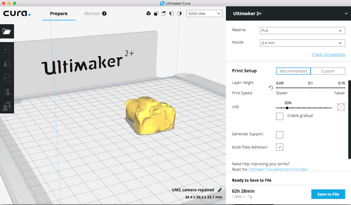Click the UM2_camera repaired job name
351x205 pixels.
pos(193,190)
